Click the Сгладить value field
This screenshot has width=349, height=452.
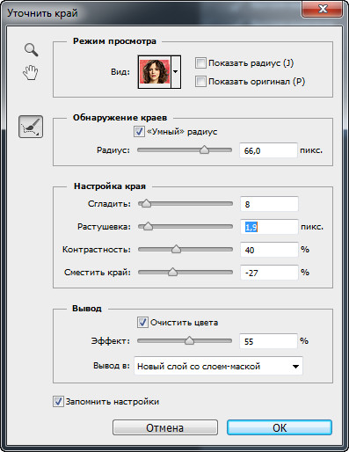pyautogui.click(x=269, y=204)
